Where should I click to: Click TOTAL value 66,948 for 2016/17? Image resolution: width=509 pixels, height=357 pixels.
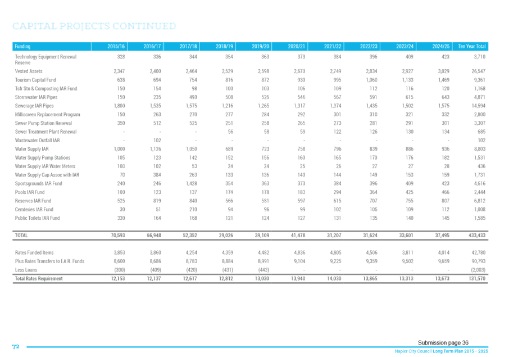pos(154,235)
